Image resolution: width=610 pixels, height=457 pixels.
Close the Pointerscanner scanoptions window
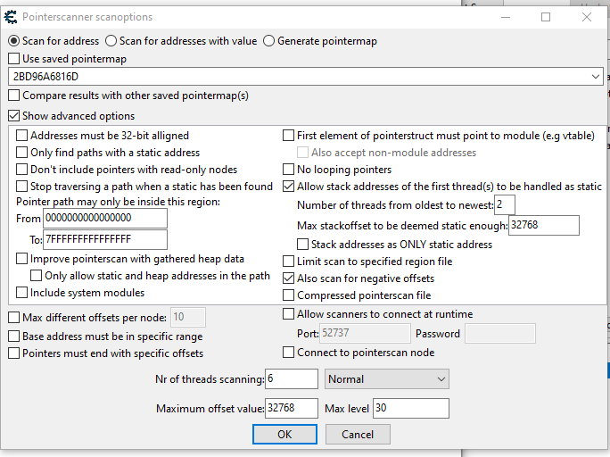(x=586, y=17)
